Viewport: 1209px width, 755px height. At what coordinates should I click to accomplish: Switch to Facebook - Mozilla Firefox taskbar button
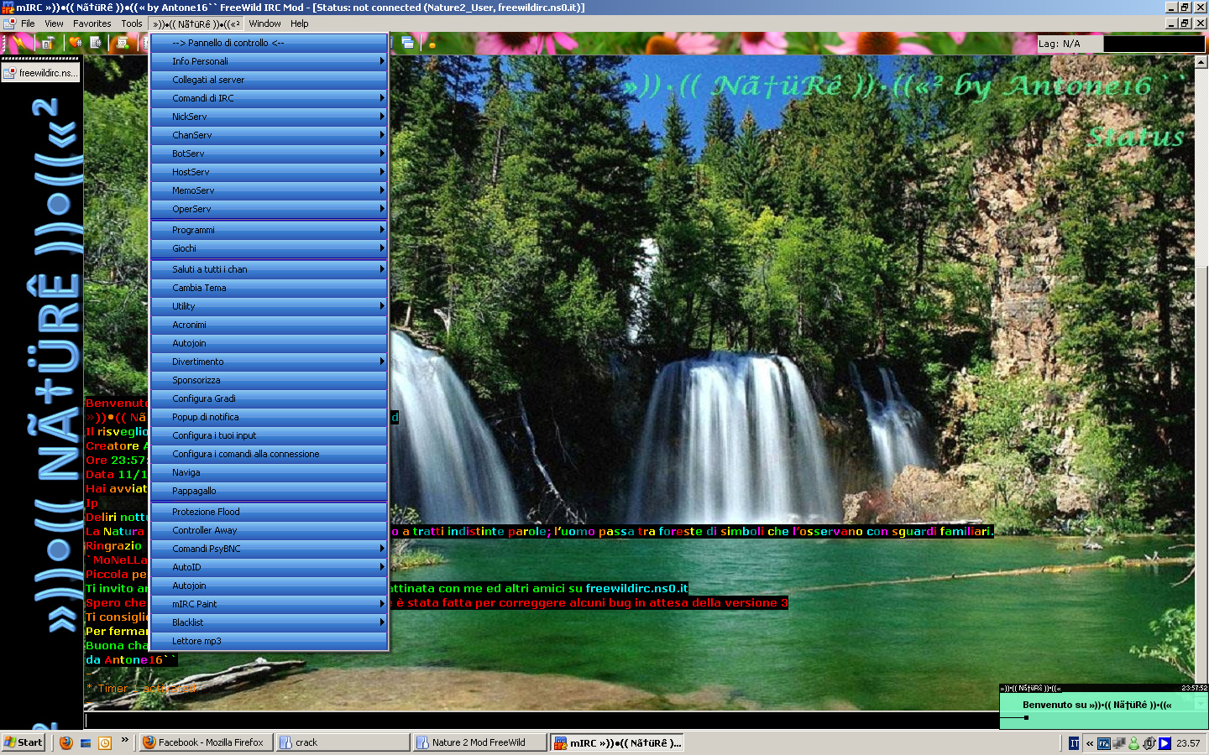[x=205, y=742]
